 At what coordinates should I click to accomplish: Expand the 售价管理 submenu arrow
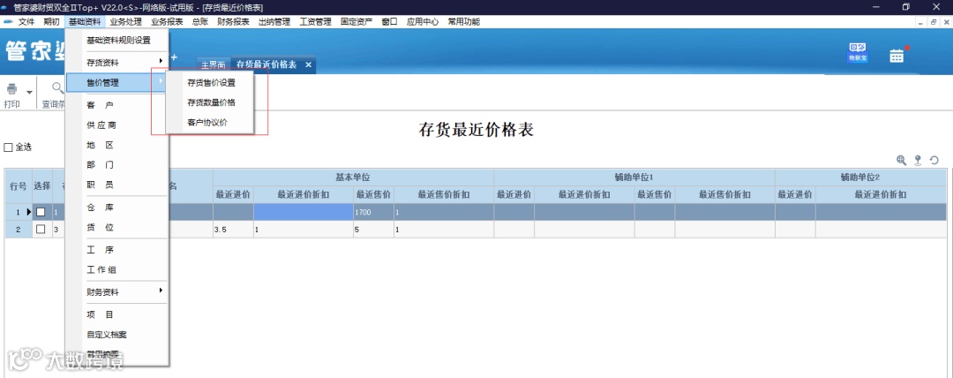(161, 81)
